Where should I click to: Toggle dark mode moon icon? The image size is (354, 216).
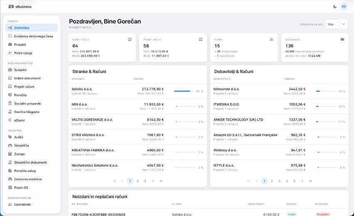[335, 7]
